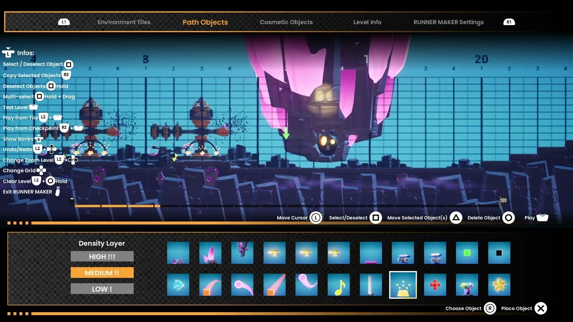573x322 pixels.
Task: Click the 'Multi-select' info text
Action: (18, 96)
